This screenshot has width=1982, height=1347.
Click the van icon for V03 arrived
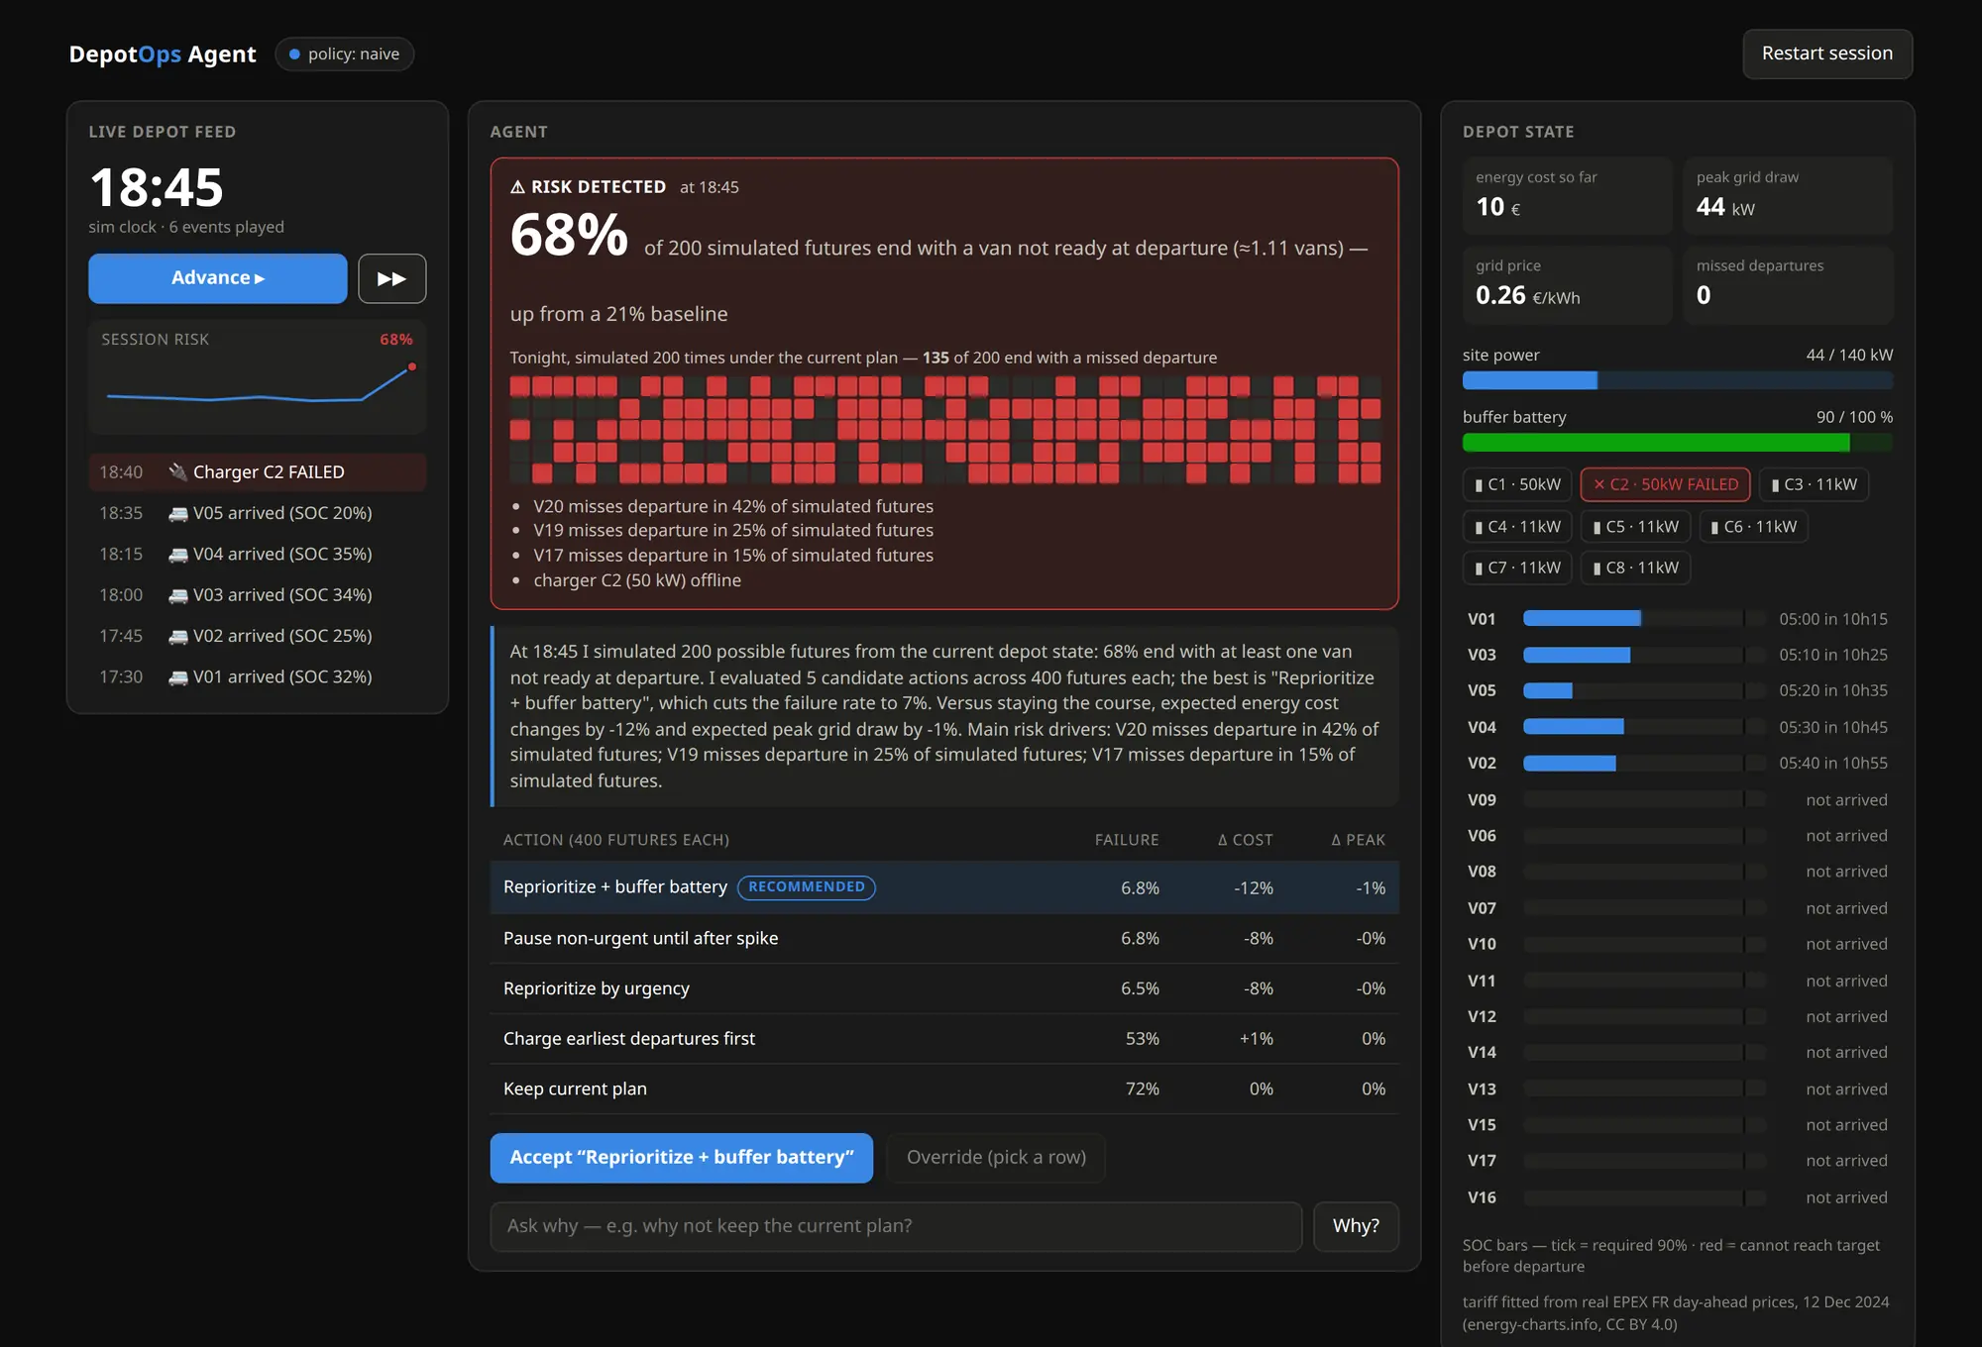(177, 595)
